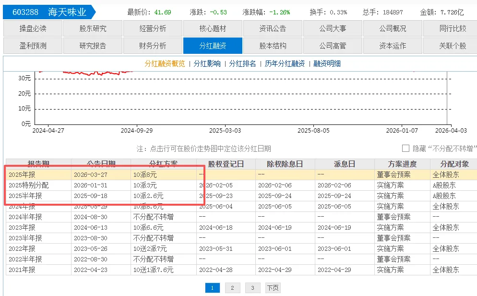Screen dimensions: 477x296
Task: Select the 2022半年报 row
Action: 241,259
